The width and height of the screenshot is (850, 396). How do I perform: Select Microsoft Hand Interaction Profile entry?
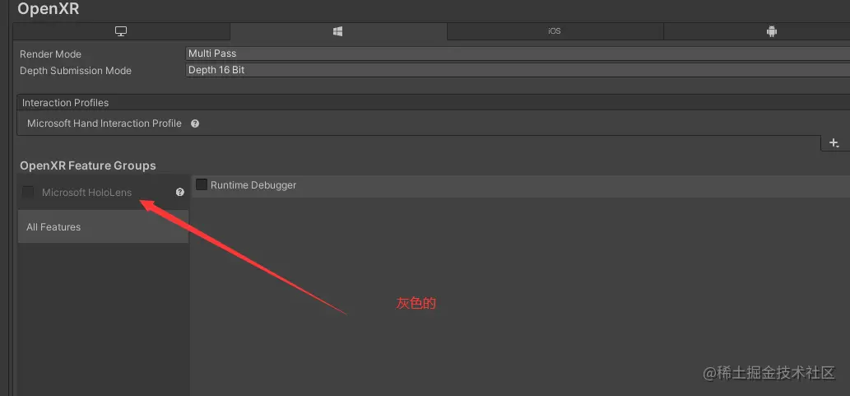[x=104, y=123]
